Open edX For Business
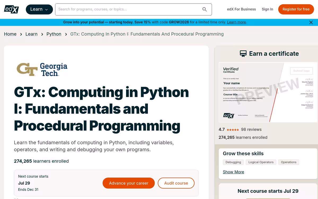This screenshot has height=199, width=318. [x=241, y=9]
